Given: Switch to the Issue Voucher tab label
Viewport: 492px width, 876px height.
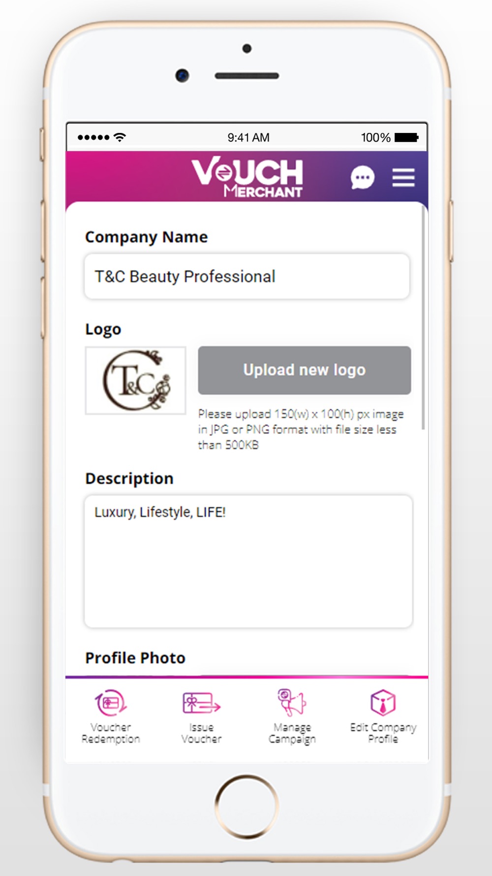Looking at the screenshot, I should (201, 733).
